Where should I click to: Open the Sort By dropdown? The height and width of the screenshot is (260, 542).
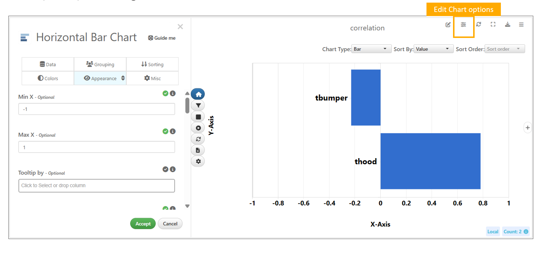pyautogui.click(x=433, y=49)
